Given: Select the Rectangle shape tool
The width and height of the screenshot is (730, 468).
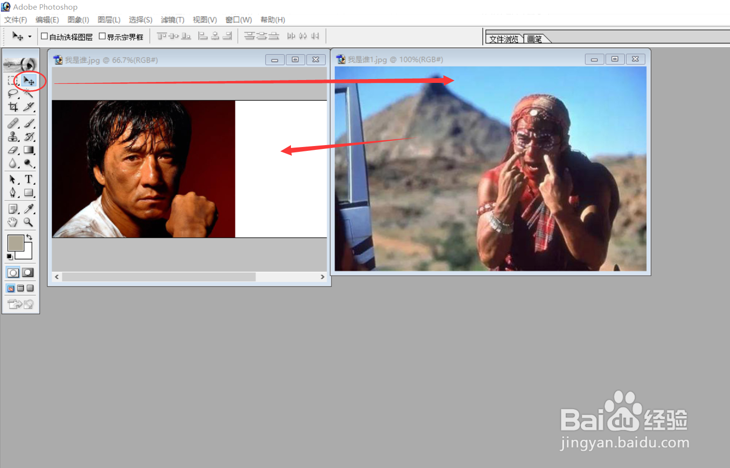Looking at the screenshot, I should point(29,193).
